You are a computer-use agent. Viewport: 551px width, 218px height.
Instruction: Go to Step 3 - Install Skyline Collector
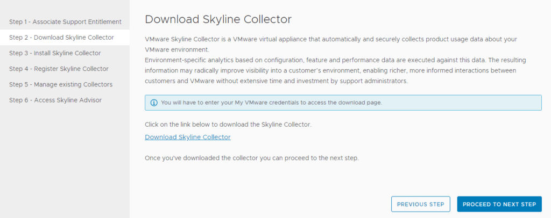(x=55, y=53)
